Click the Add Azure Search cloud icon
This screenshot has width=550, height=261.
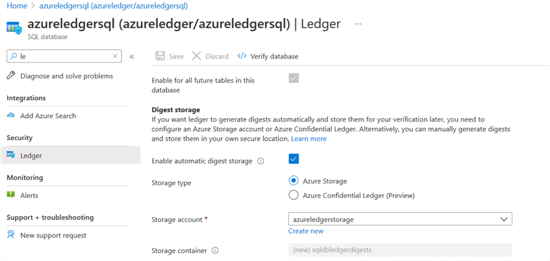[11, 116]
